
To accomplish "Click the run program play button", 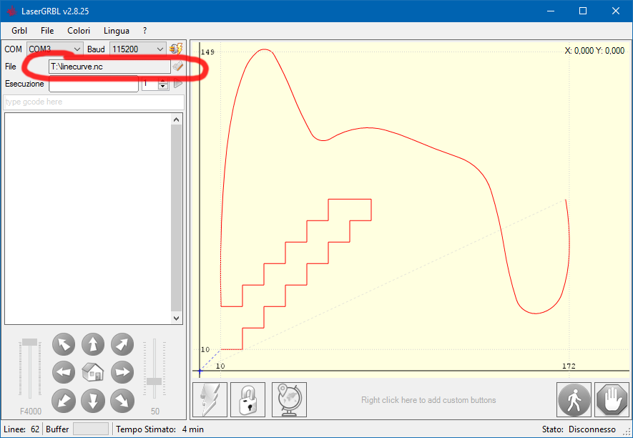I will [177, 84].
